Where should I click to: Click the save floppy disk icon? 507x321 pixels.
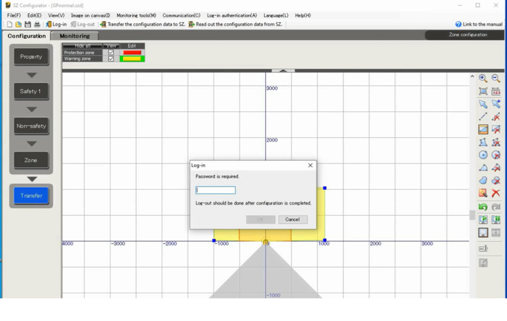point(28,24)
